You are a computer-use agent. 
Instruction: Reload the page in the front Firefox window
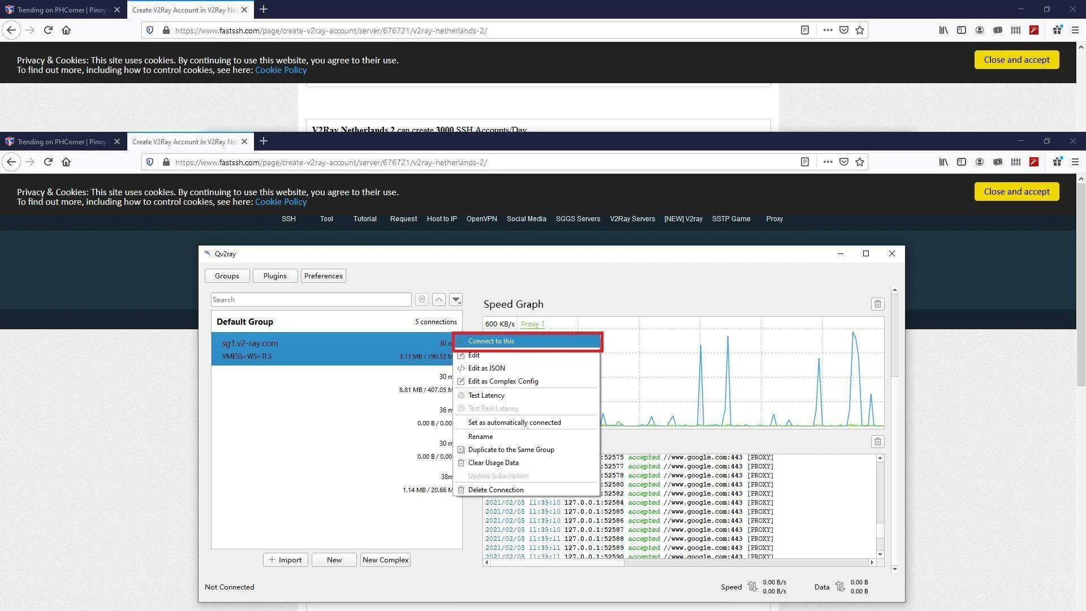coord(48,162)
